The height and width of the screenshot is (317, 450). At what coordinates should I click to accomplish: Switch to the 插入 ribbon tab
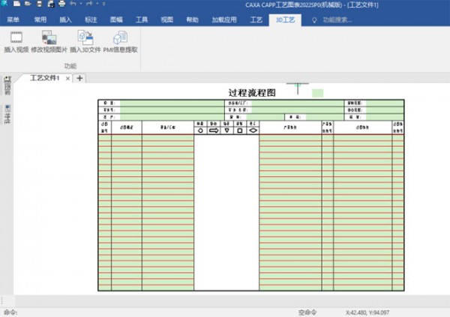tap(65, 19)
